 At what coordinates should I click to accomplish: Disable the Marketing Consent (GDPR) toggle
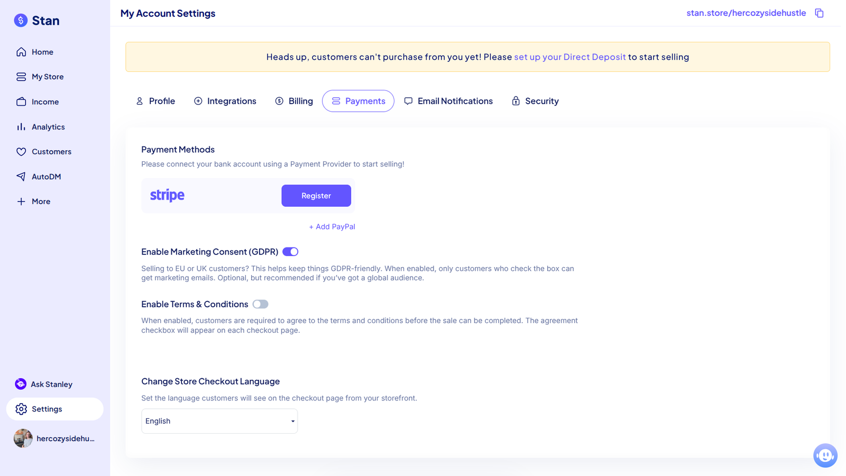[290, 252]
